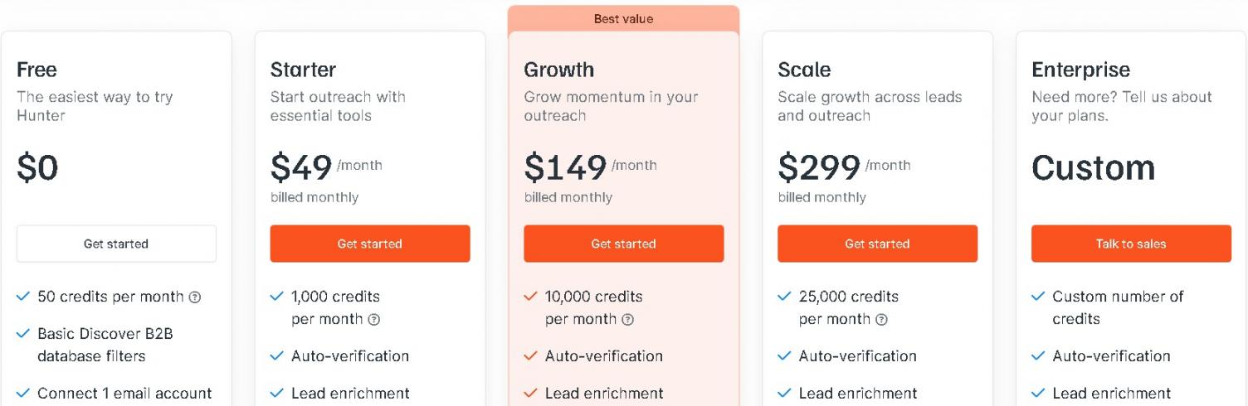Click Lead enrichment feature in Scale plan
This screenshot has height=406, width=1248.
[x=857, y=393]
